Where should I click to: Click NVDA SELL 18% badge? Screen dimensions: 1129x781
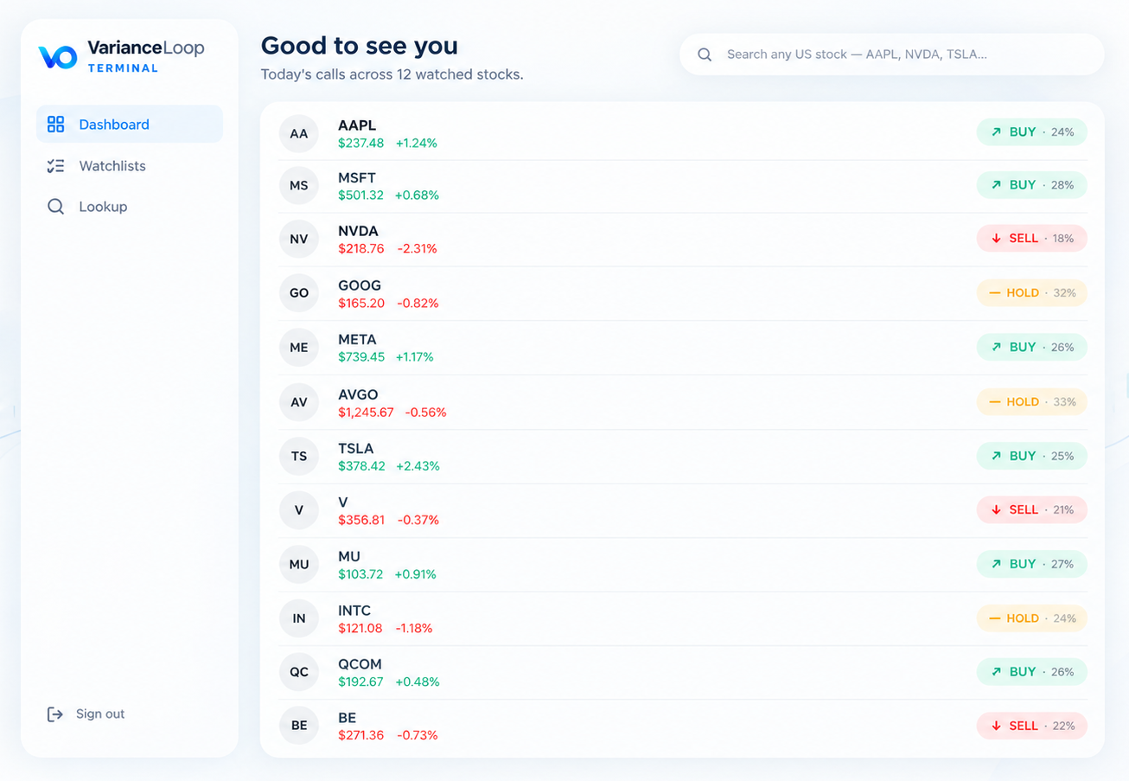click(x=1032, y=238)
